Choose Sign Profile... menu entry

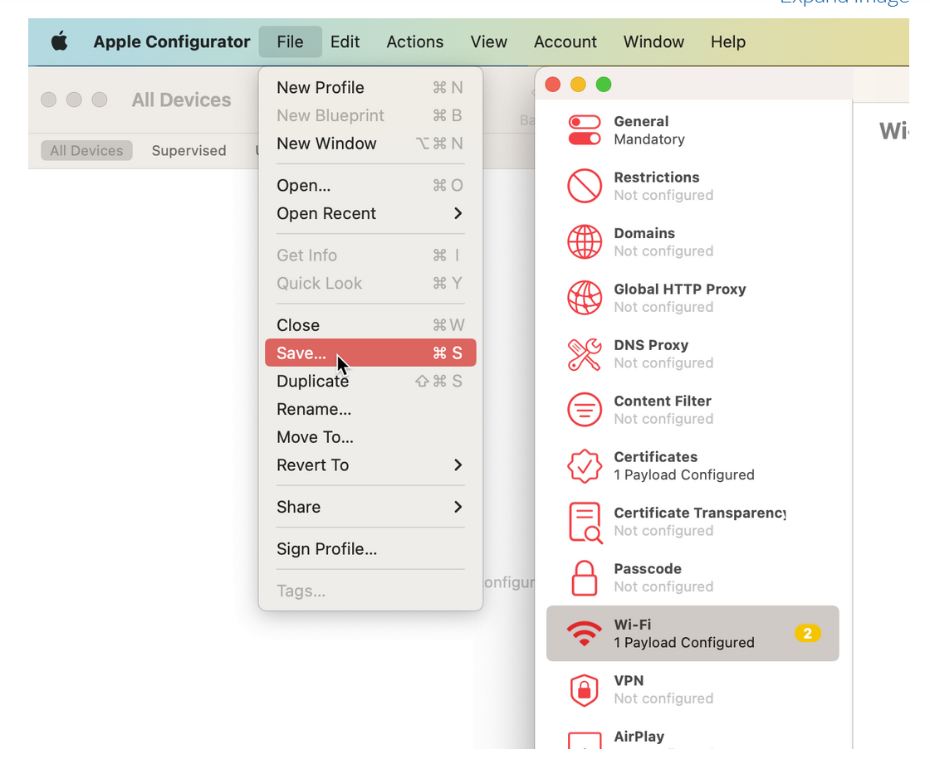370,549
